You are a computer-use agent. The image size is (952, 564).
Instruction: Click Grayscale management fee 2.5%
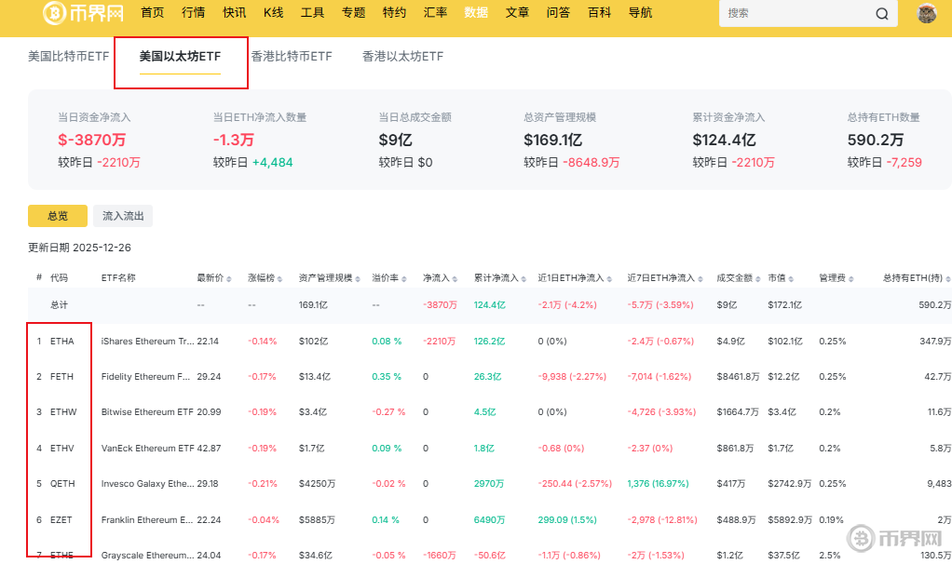tap(830, 555)
